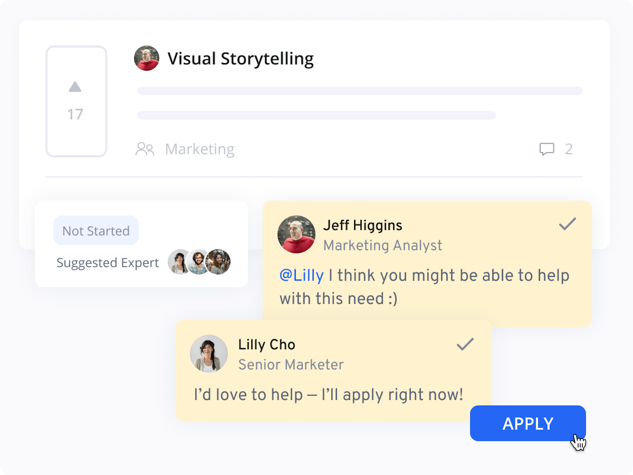Toggle the checkmark on Lilly Cho's comment
The width and height of the screenshot is (633, 475).
point(465,344)
